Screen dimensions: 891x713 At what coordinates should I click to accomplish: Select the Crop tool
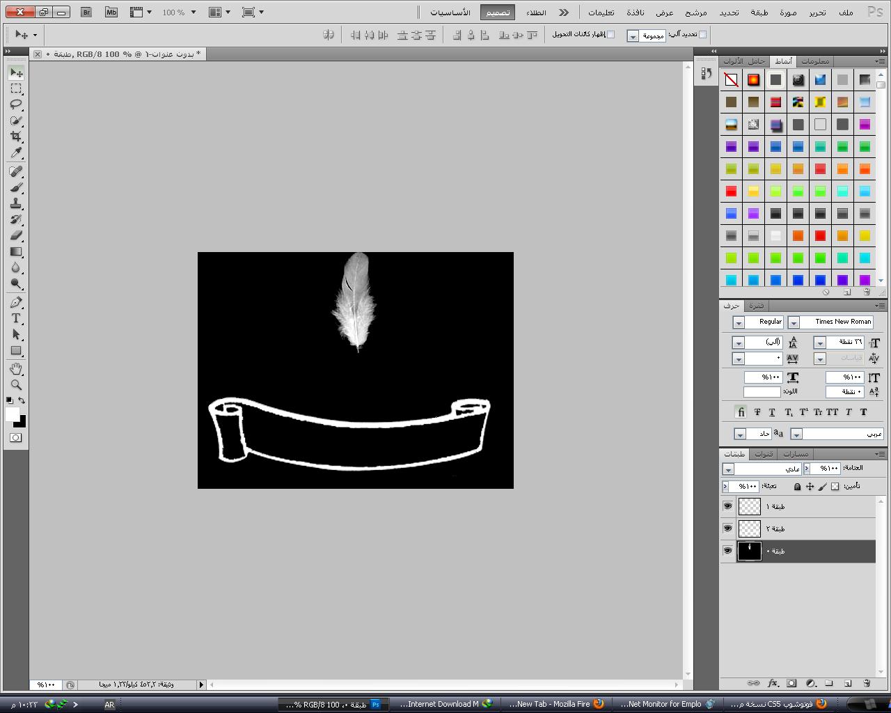[16, 136]
